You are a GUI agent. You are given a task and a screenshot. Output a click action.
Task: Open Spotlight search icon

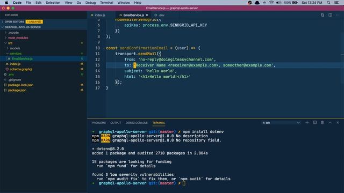pyautogui.click(x=328, y=3)
